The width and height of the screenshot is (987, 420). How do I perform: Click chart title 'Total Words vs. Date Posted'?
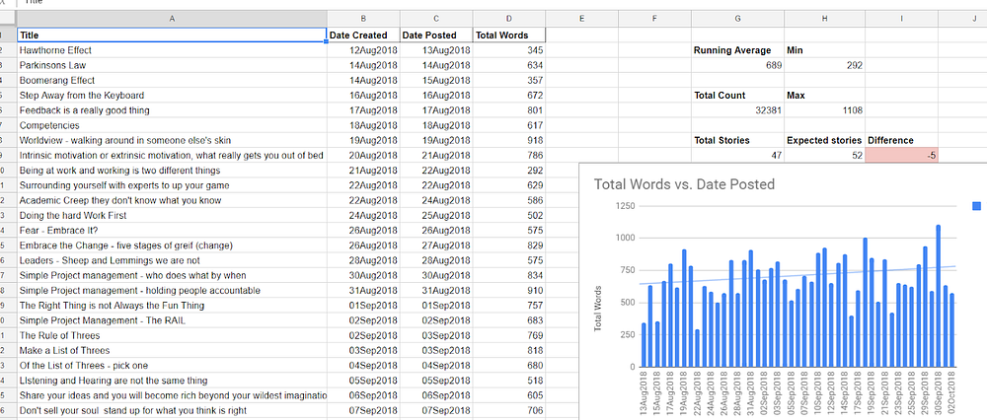[684, 184]
